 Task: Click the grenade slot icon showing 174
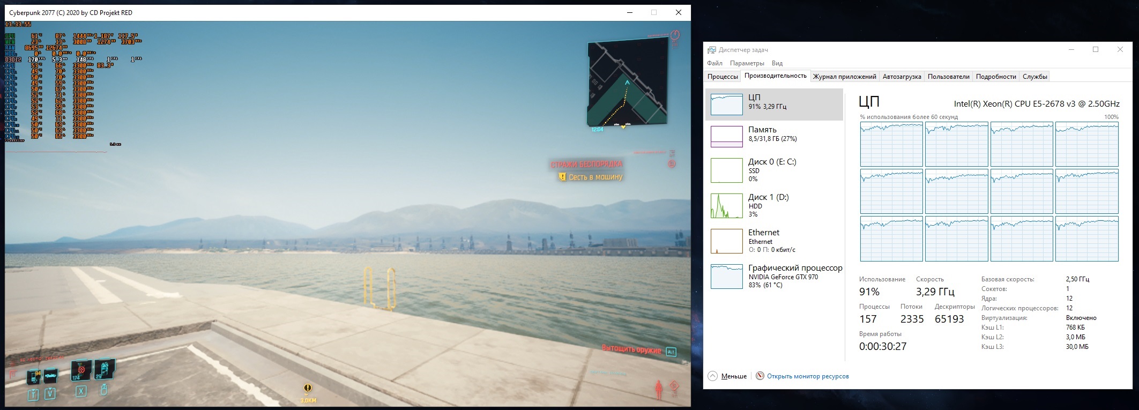80,370
